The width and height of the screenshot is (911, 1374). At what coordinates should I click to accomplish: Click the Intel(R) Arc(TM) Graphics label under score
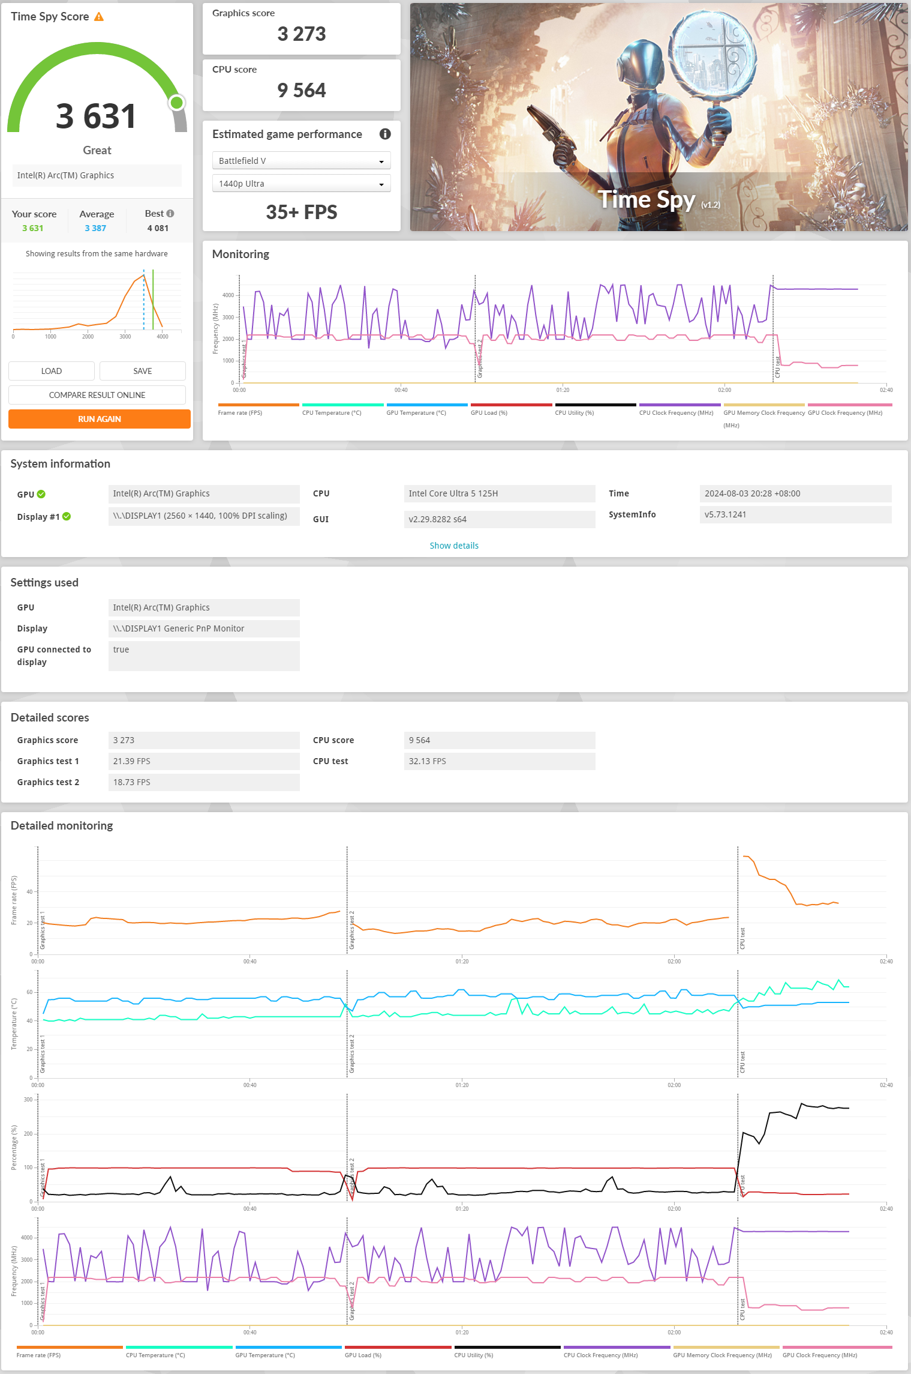[97, 175]
